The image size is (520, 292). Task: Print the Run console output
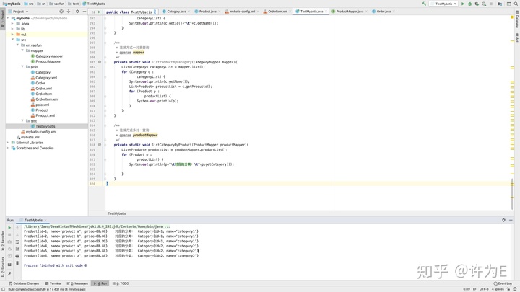tap(17, 256)
